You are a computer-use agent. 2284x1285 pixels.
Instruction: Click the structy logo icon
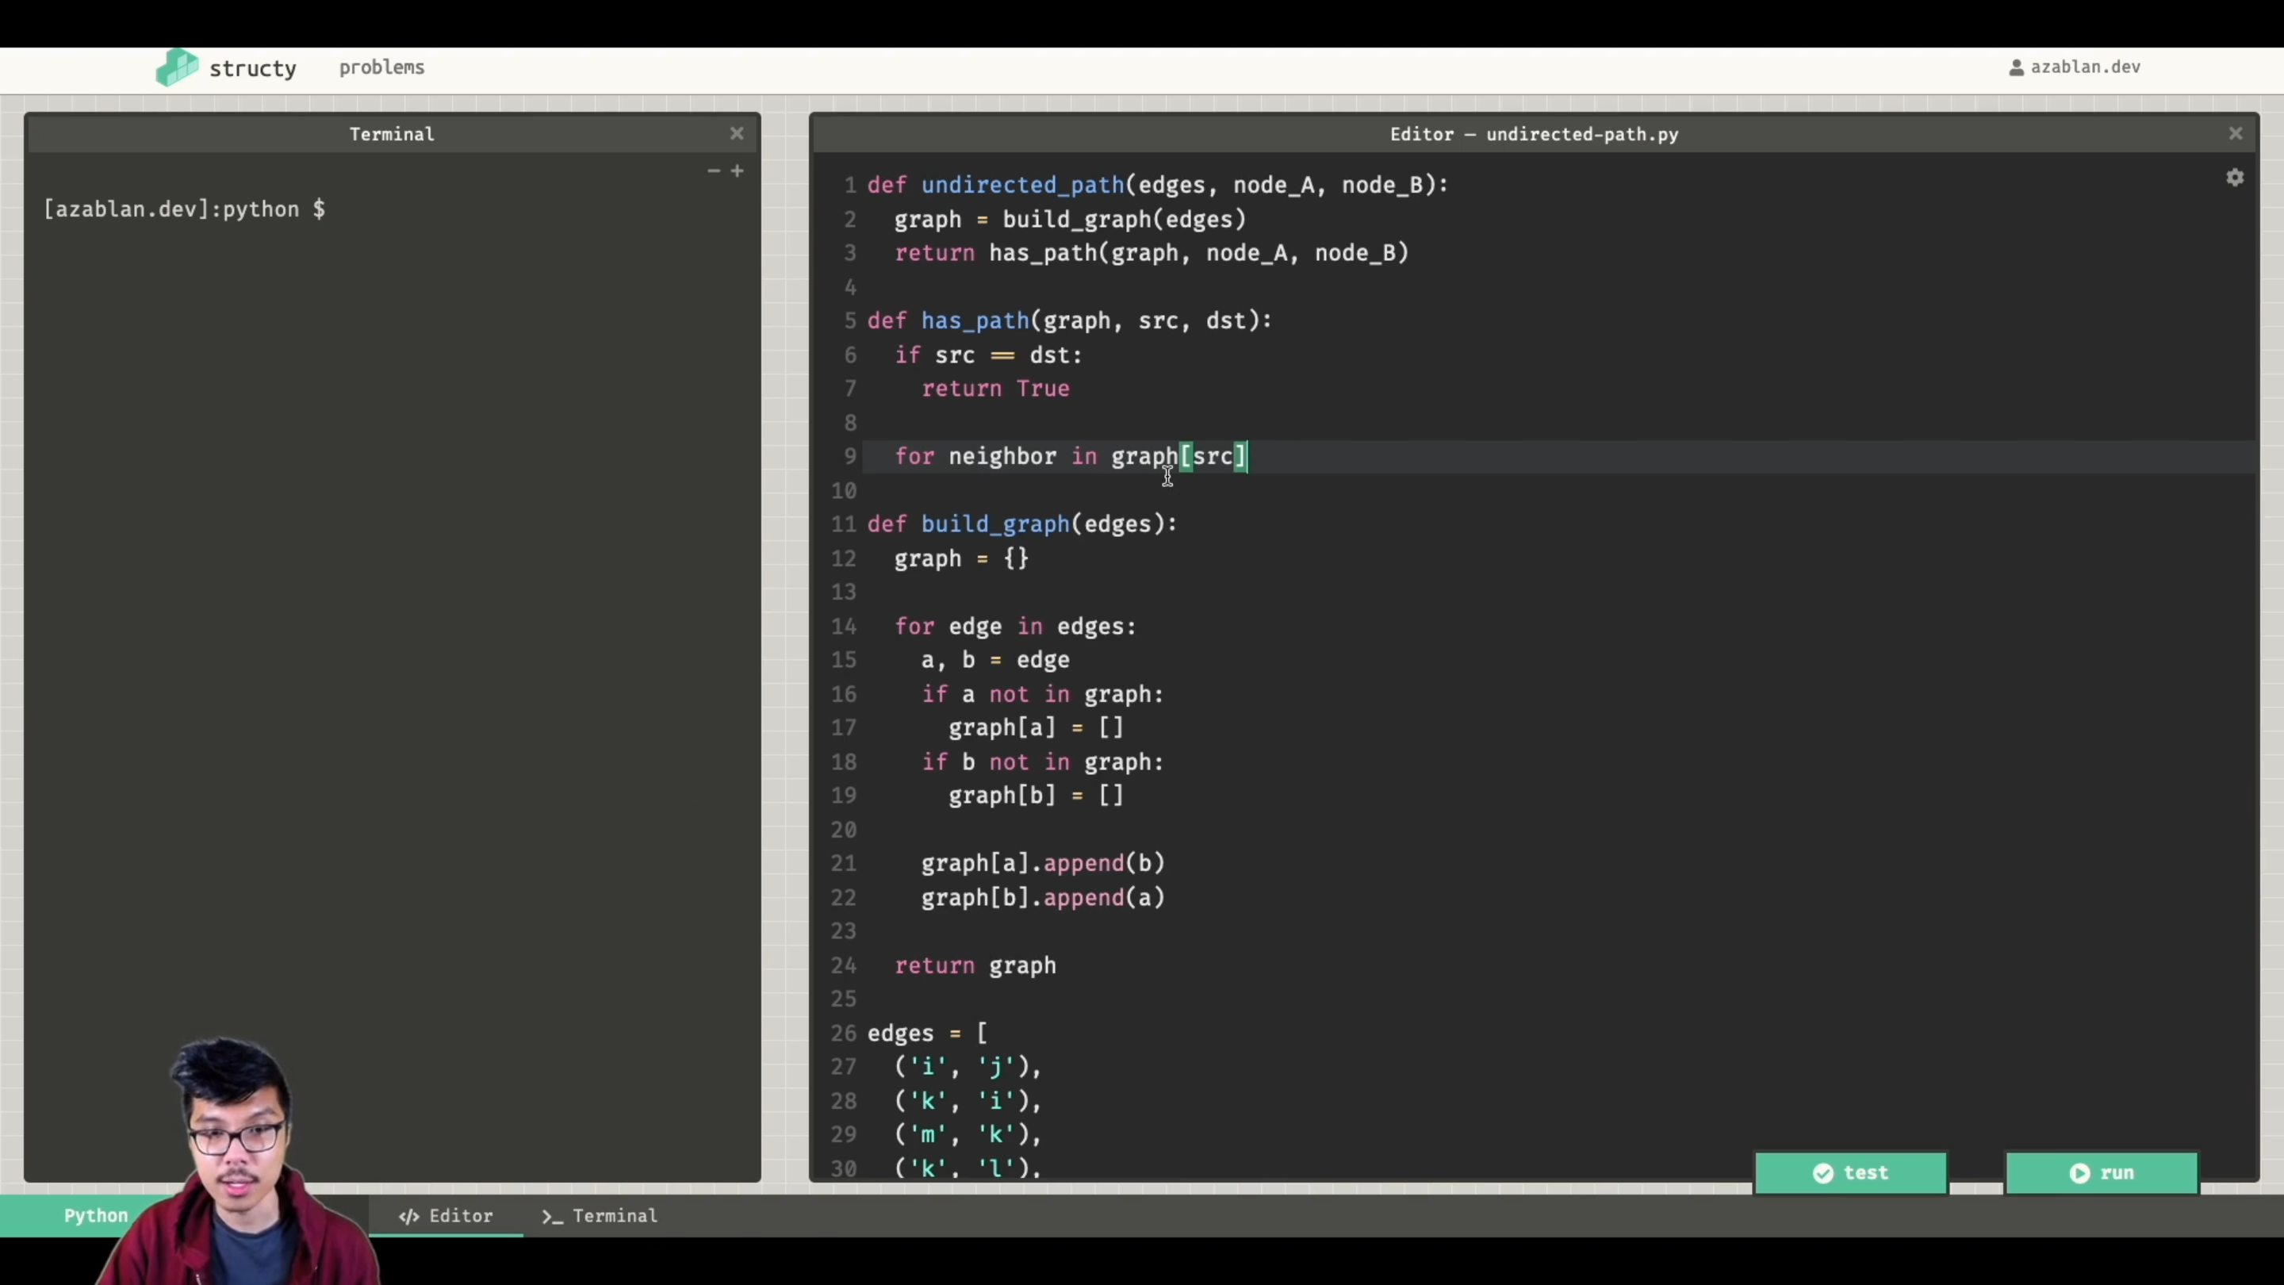[x=178, y=67]
